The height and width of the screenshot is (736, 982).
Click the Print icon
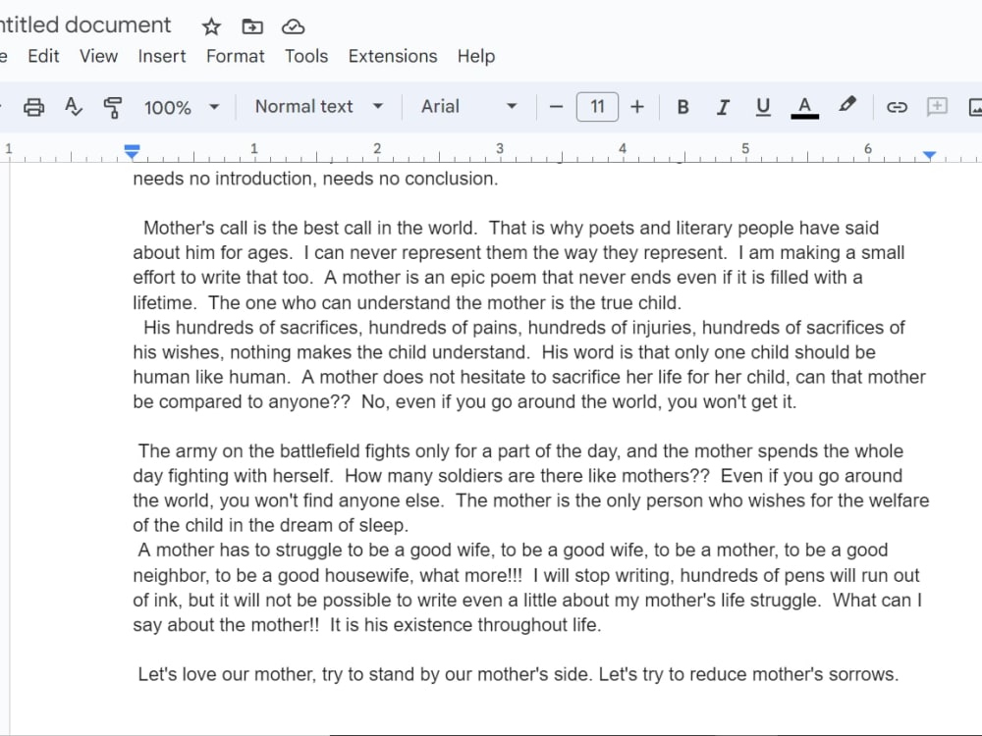click(33, 107)
